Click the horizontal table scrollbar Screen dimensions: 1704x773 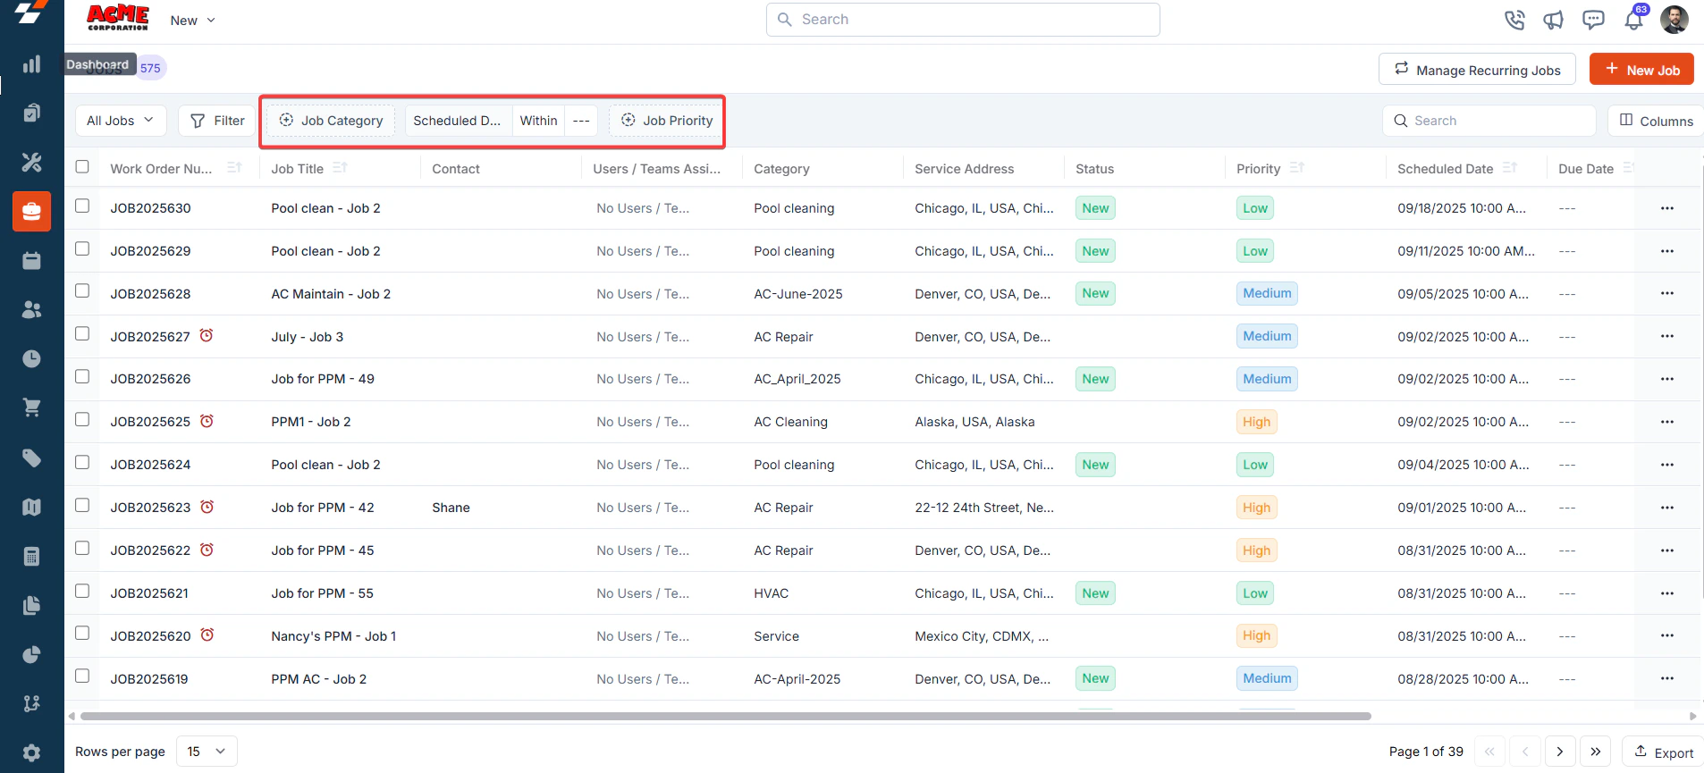pos(725,716)
